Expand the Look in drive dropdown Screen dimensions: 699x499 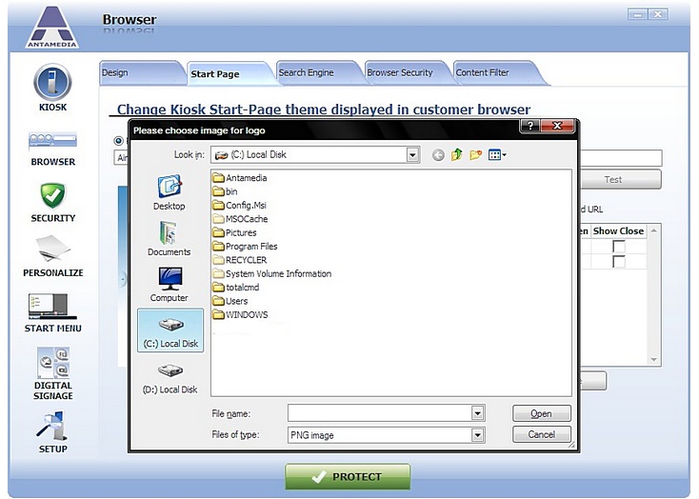412,154
